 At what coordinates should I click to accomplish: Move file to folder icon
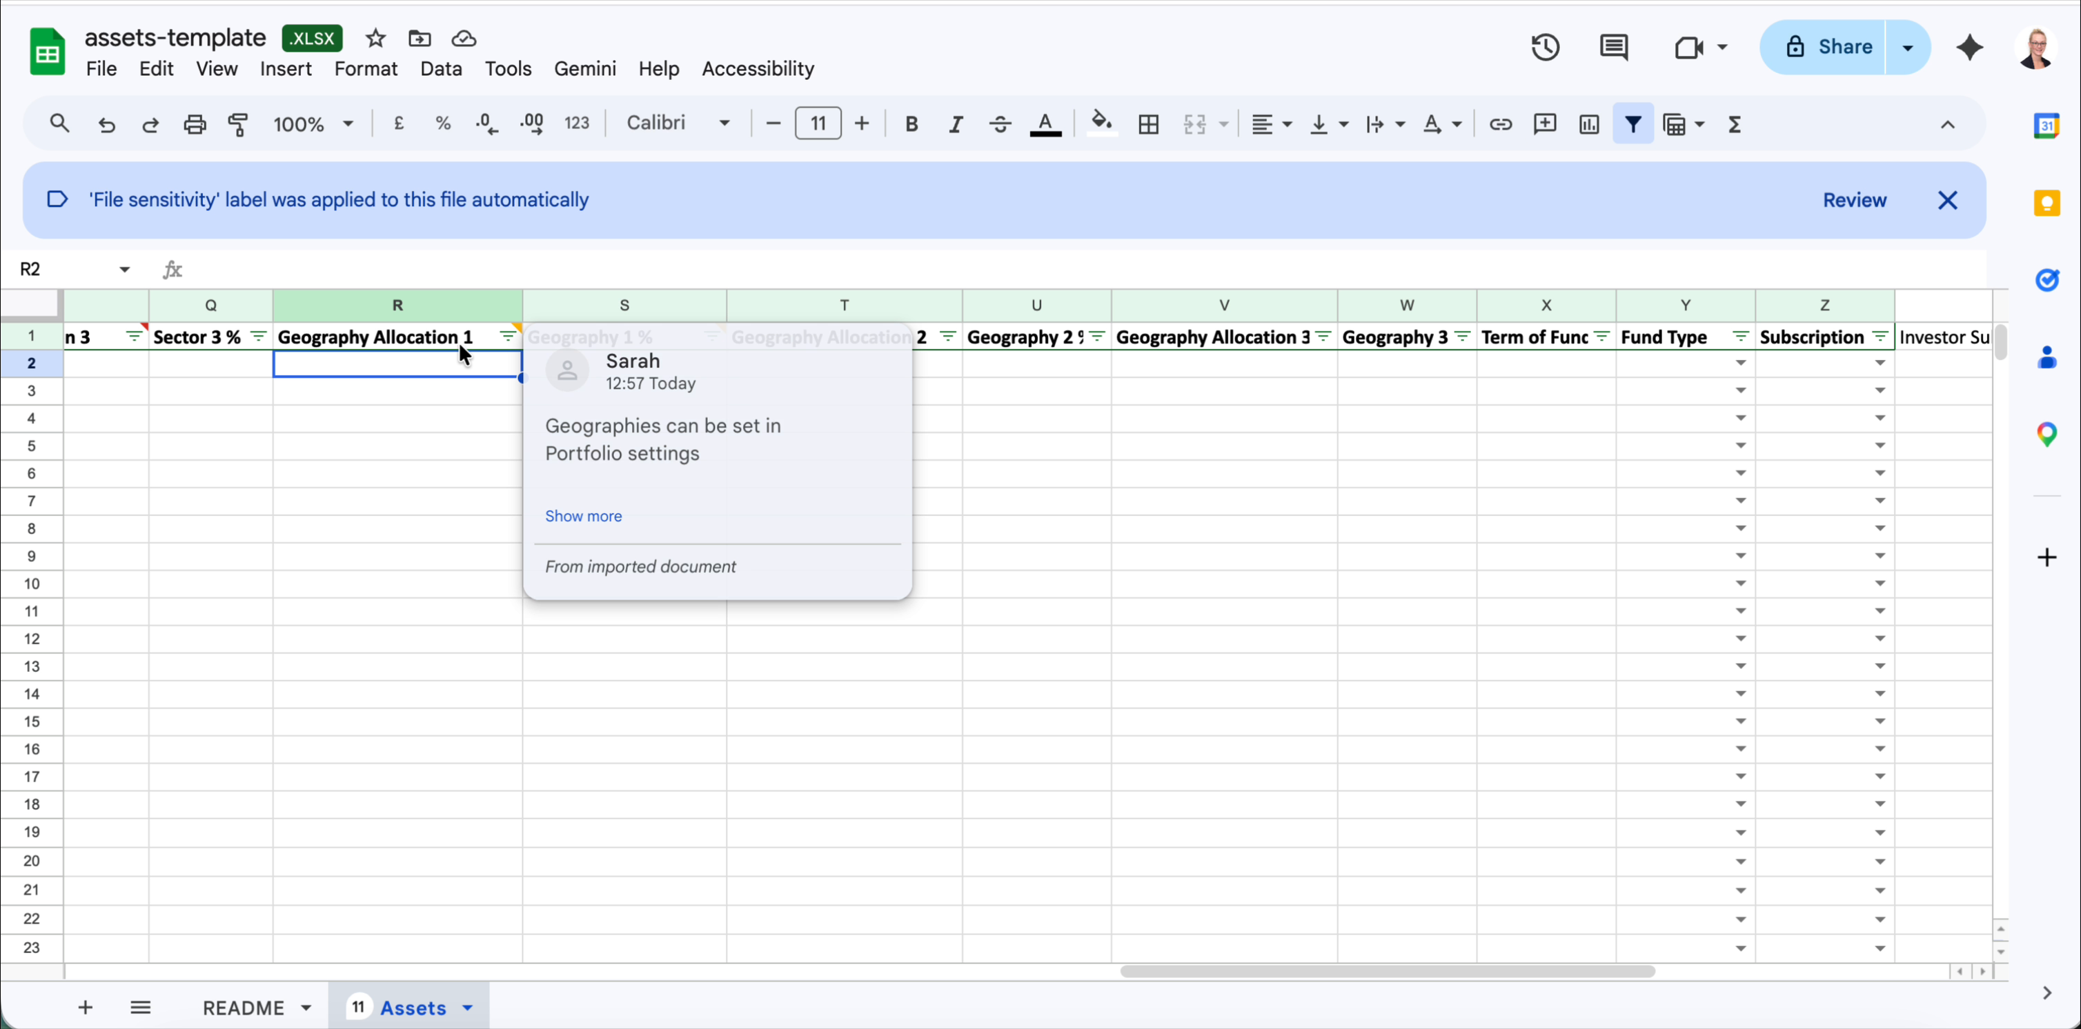[x=420, y=38]
